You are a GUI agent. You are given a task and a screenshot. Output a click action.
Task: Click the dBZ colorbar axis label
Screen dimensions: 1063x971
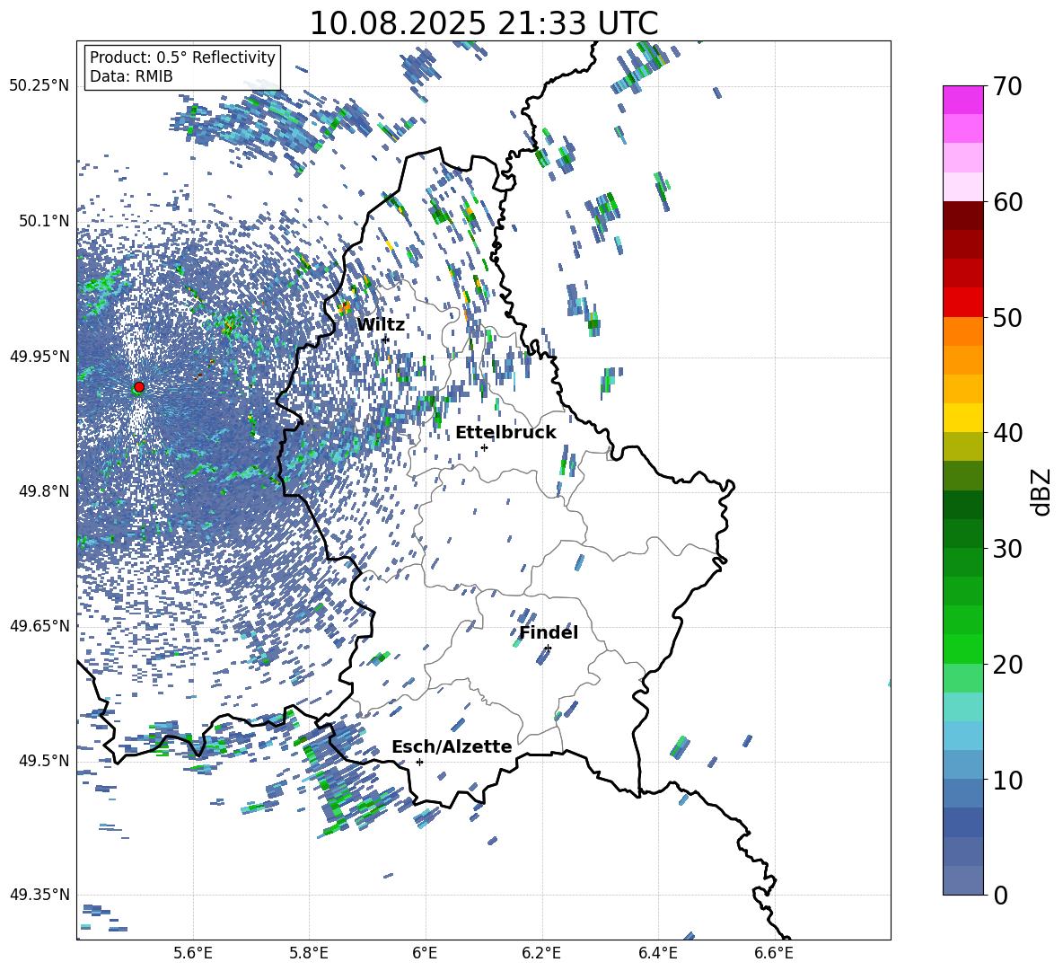tap(1041, 491)
